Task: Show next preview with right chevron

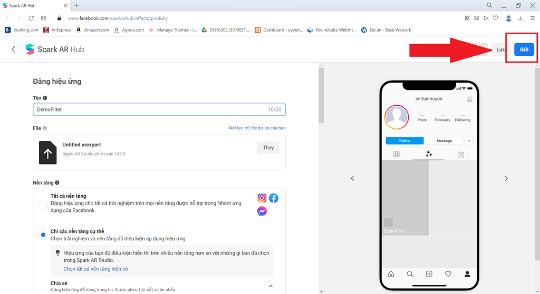Action: [506, 178]
